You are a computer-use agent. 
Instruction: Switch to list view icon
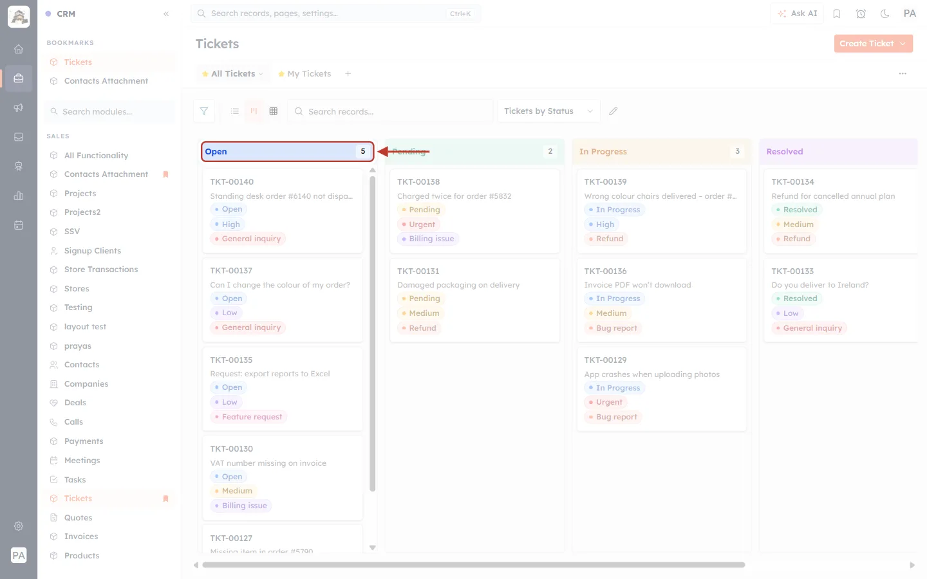235,111
